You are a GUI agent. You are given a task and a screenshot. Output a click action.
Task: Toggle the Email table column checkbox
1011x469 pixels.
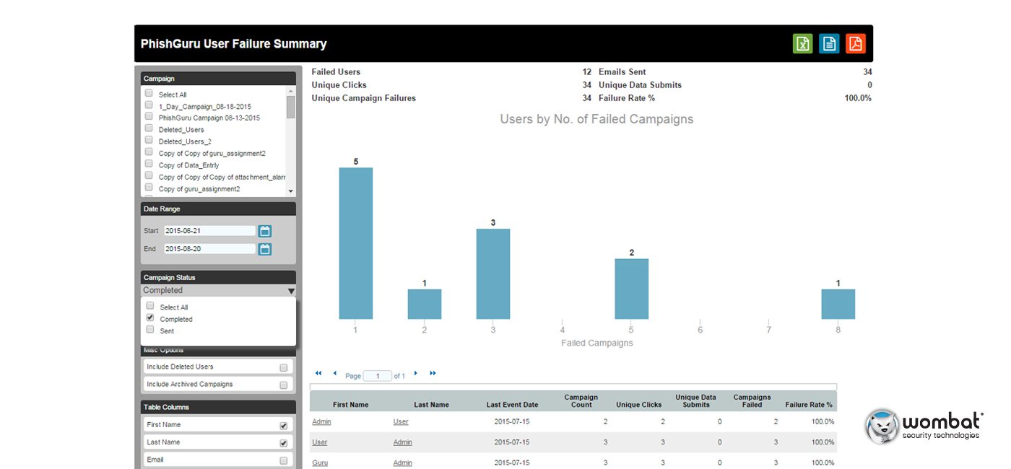click(x=284, y=460)
